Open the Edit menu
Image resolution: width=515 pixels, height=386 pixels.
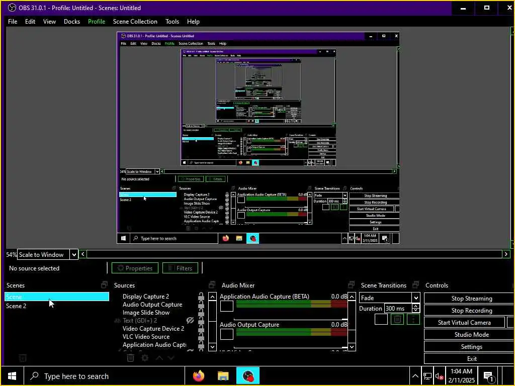(x=30, y=21)
